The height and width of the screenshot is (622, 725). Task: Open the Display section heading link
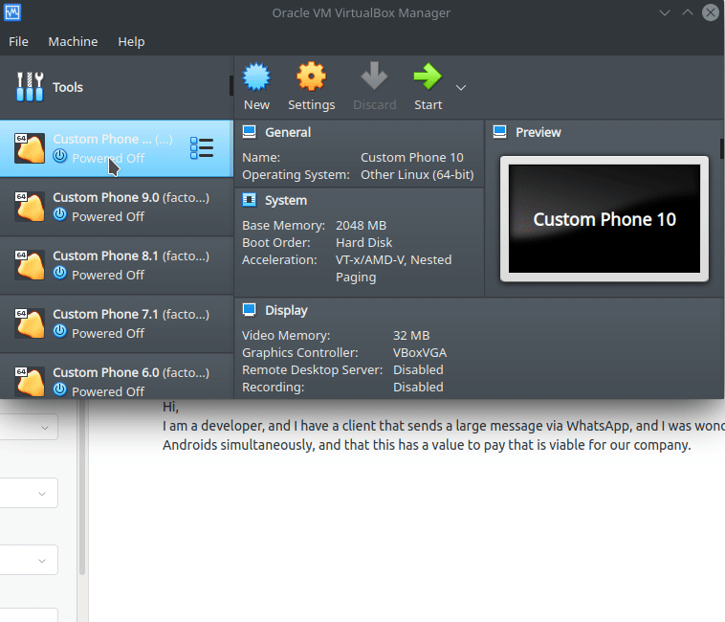(286, 310)
